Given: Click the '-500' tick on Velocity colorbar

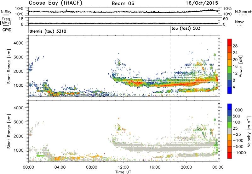Looking at the screenshot, I should click(238, 146).
